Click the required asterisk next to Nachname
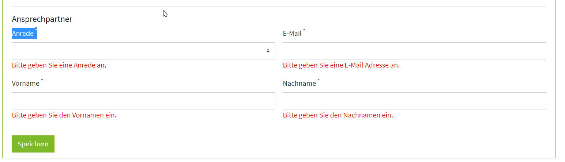Image resolution: width=565 pixels, height=162 pixels. (x=319, y=80)
